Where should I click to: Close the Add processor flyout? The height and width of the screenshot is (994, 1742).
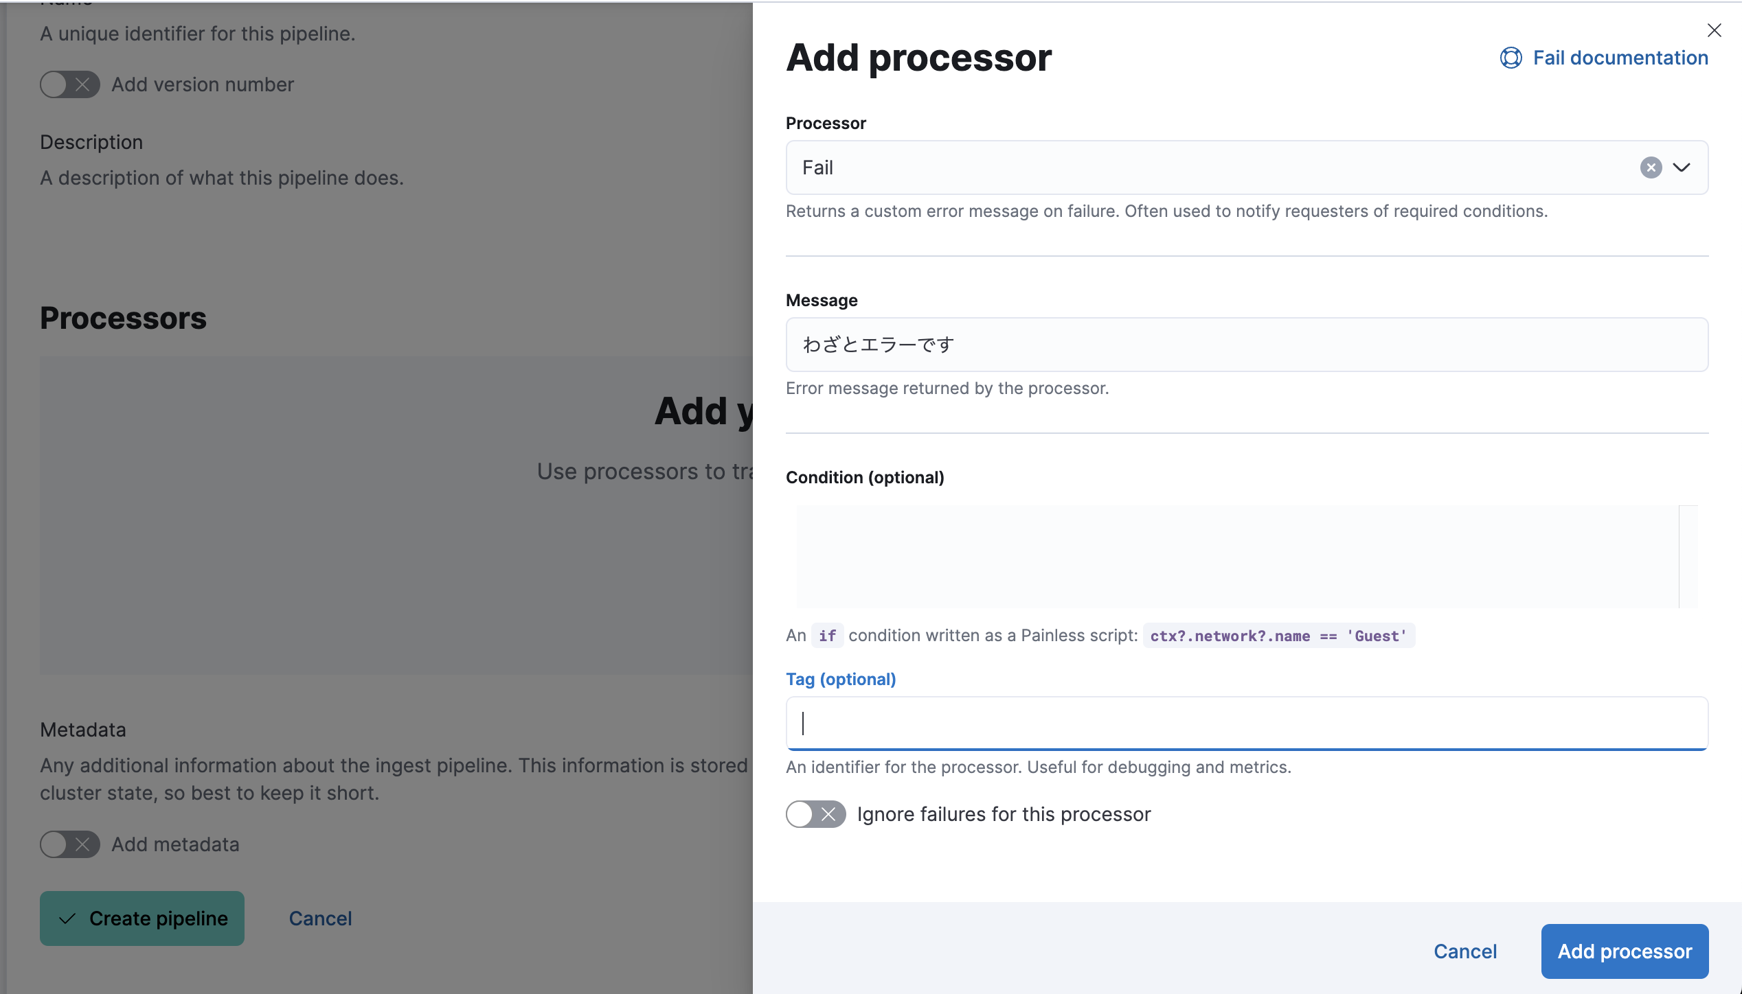tap(1714, 30)
